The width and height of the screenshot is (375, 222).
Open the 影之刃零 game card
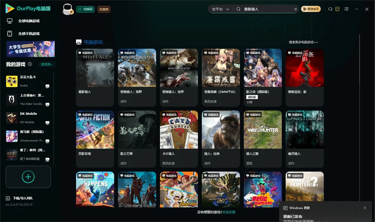[137, 139]
